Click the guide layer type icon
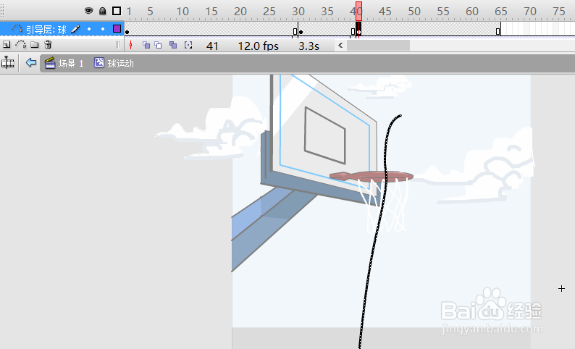Screen dimensions: 575x349 (17, 28)
